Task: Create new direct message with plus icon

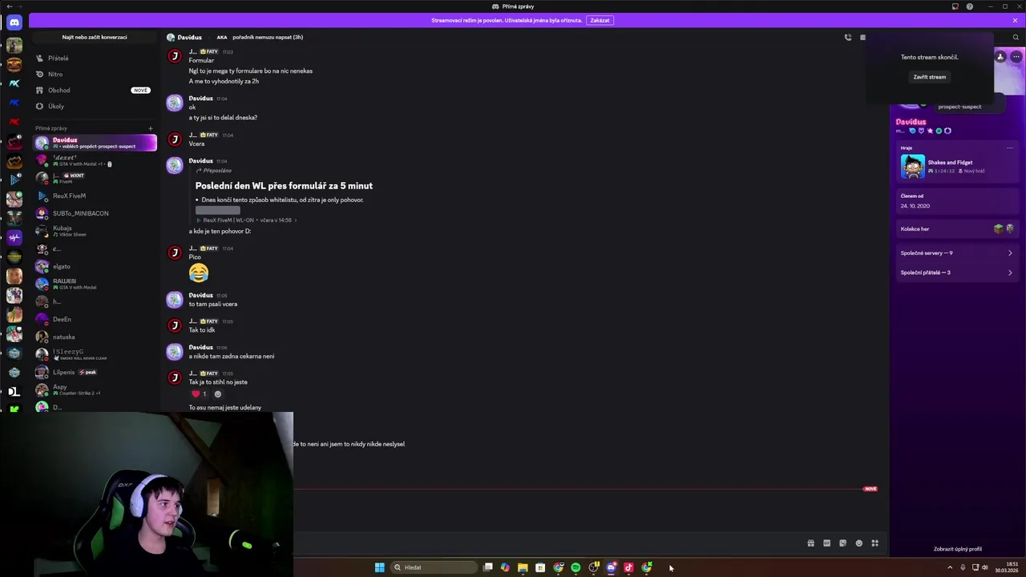Action: (x=150, y=128)
